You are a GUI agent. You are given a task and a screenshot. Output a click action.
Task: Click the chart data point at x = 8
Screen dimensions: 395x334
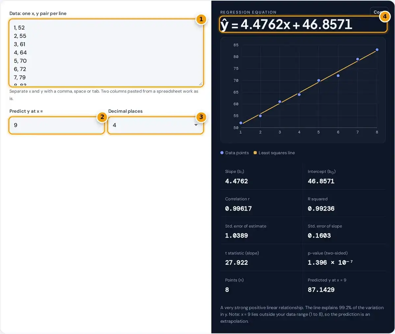[377, 50]
